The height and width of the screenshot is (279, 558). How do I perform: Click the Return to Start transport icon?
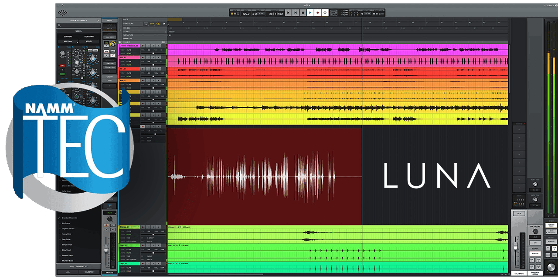(x=288, y=13)
